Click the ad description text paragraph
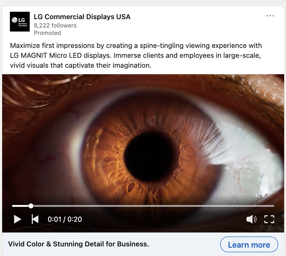The height and width of the screenshot is (256, 286). pyautogui.click(x=136, y=55)
